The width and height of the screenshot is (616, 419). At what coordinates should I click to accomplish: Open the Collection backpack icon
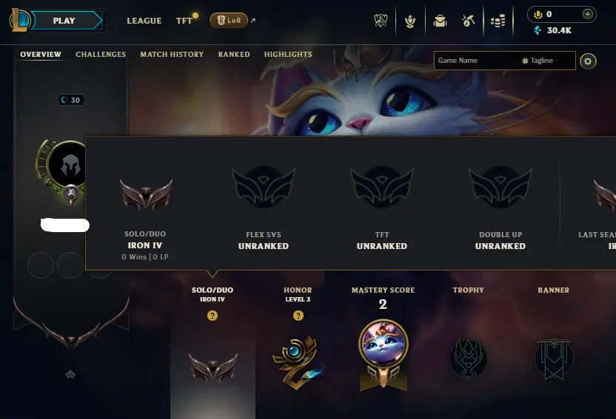click(x=440, y=21)
